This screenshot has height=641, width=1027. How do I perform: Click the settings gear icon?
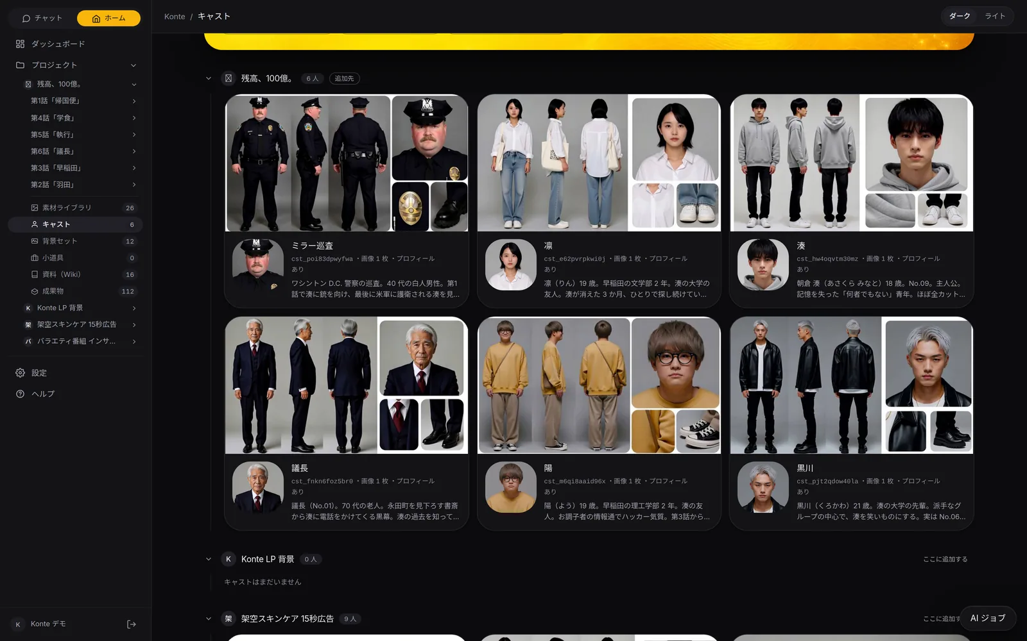(x=20, y=372)
